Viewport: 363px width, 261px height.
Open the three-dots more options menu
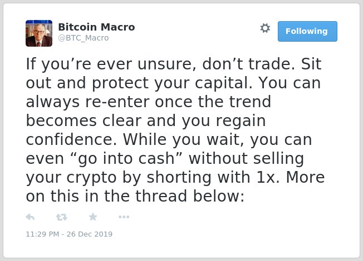tap(124, 217)
